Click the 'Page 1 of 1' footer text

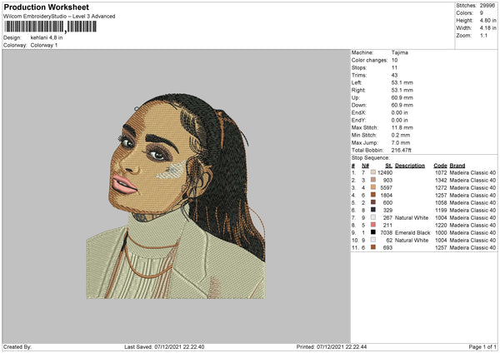pos(482,346)
